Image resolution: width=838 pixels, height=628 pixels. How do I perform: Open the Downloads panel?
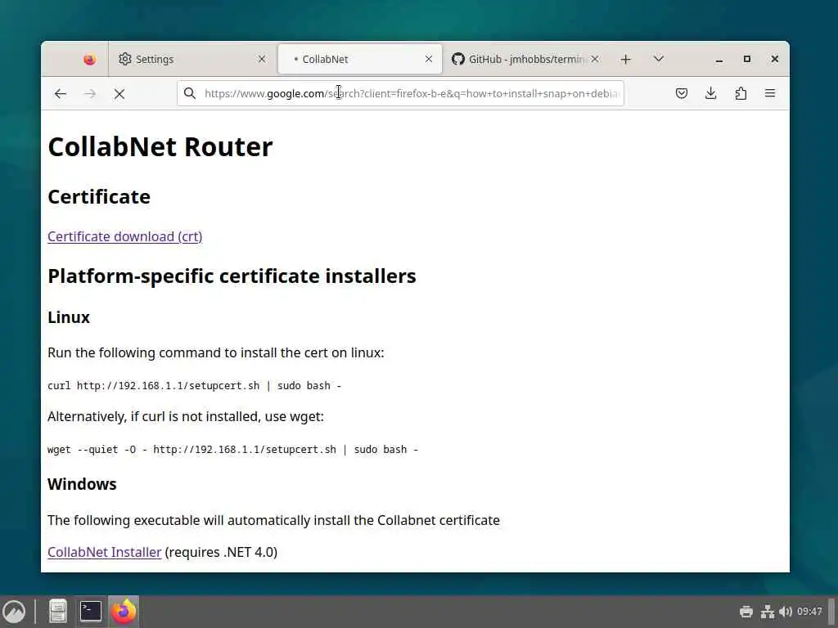(711, 93)
